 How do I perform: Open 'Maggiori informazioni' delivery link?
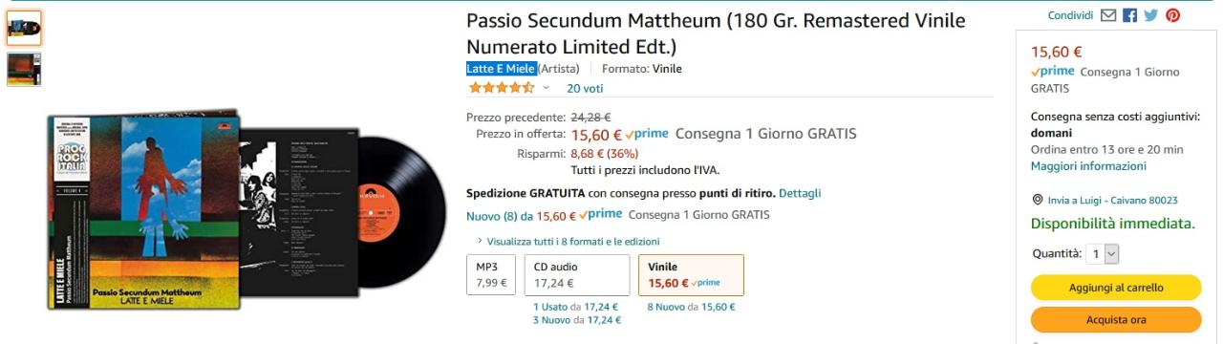click(1088, 165)
